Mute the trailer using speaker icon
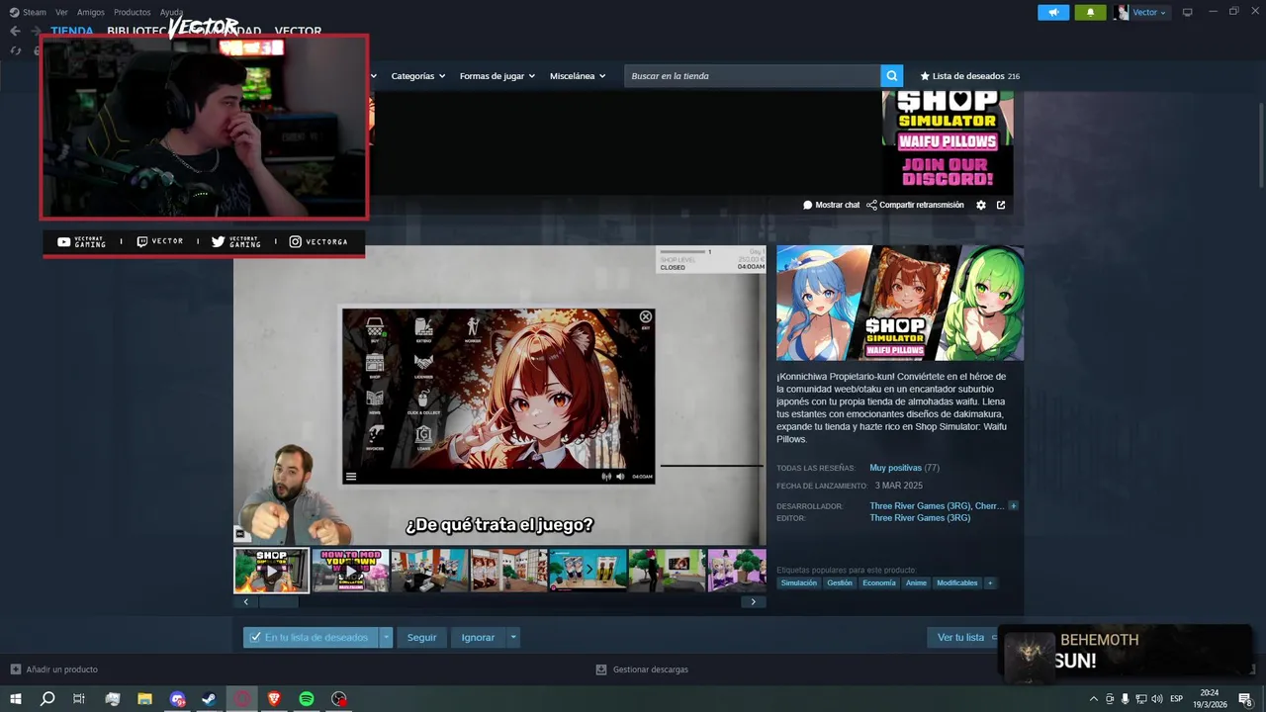The width and height of the screenshot is (1266, 712). tap(620, 477)
